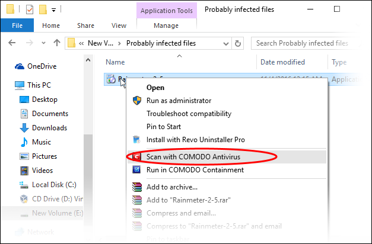372x244 pixels.
Task: Open the File ribbon tab
Action: pos(17,25)
